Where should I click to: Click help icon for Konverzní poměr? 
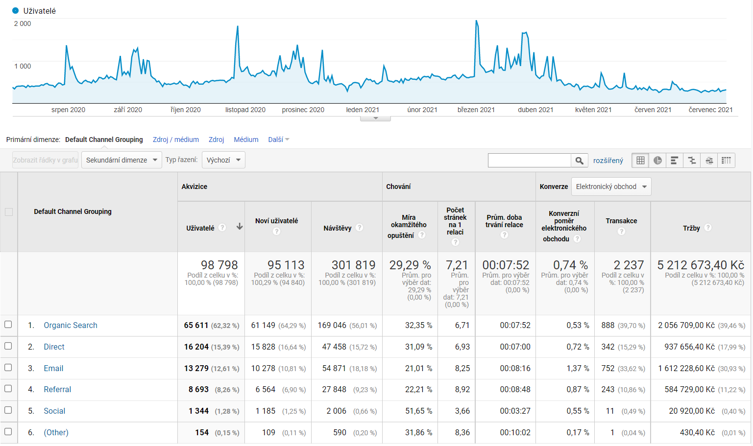[x=577, y=238]
